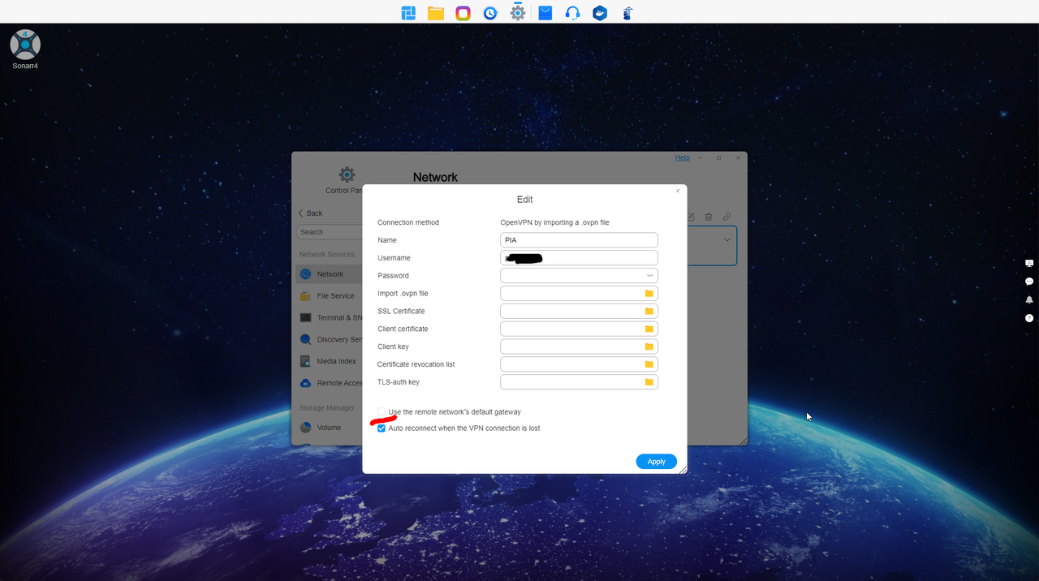The width and height of the screenshot is (1039, 581).
Task: Open the blue shopping bag App Center
Action: 545,13
